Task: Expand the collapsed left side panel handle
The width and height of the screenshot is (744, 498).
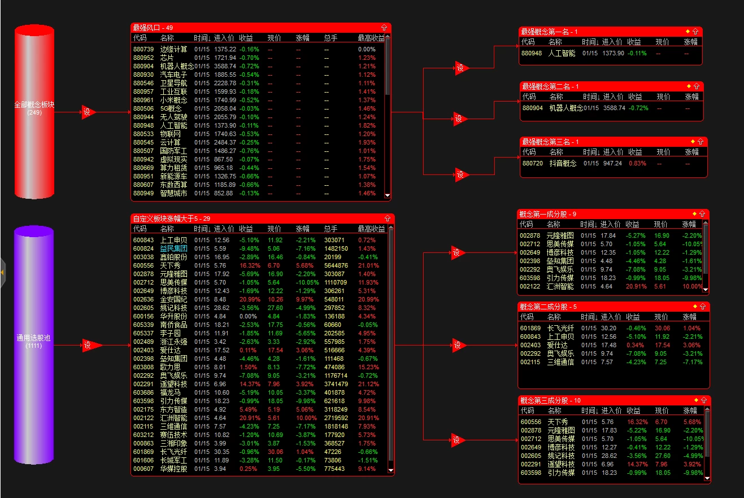Action: (x=2, y=273)
